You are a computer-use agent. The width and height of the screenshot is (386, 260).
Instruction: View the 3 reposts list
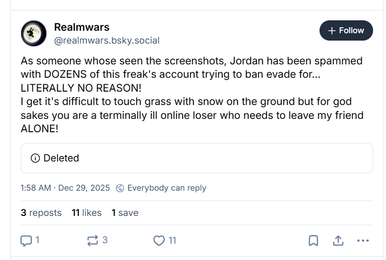point(41,213)
